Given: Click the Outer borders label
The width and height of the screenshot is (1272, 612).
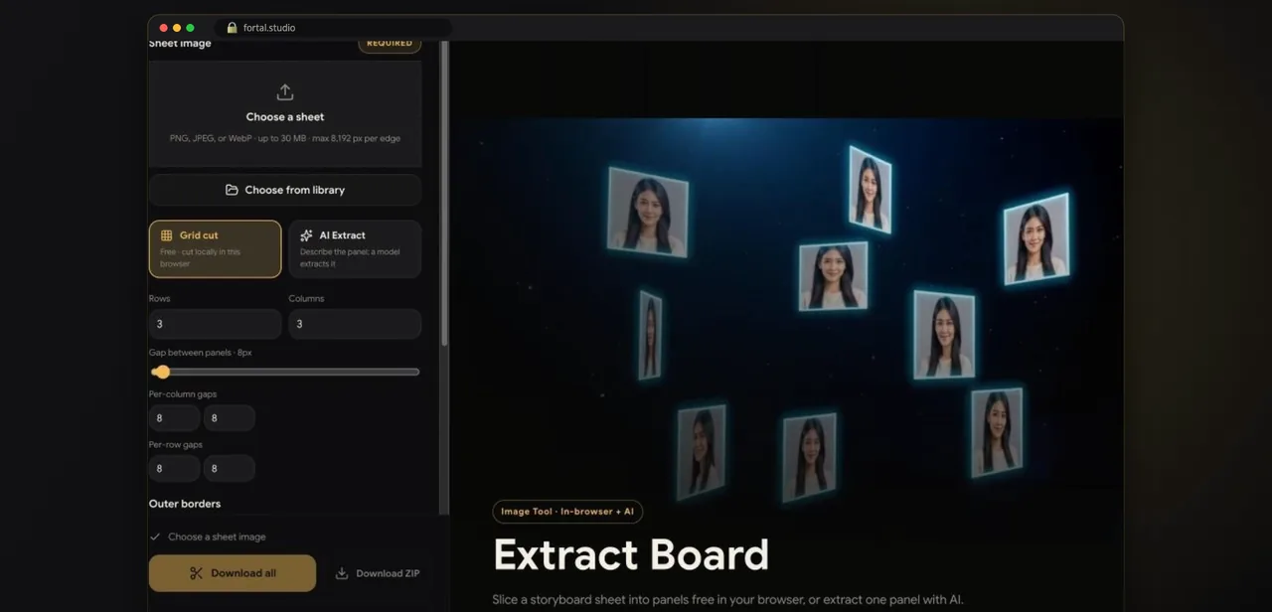Looking at the screenshot, I should coord(185,504).
